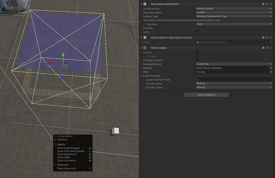This screenshot has width=275, height=178.
Task: Click the Add Component button
Action: pyautogui.click(x=206, y=95)
